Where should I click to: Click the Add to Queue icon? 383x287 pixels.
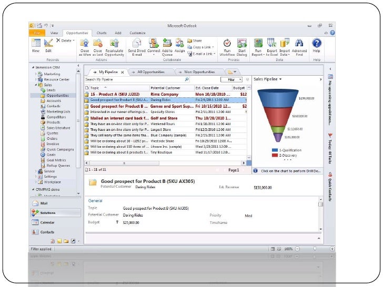(x=167, y=44)
